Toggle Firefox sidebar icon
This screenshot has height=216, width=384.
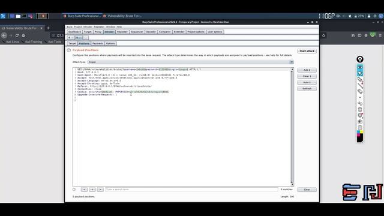[x=359, y=35]
